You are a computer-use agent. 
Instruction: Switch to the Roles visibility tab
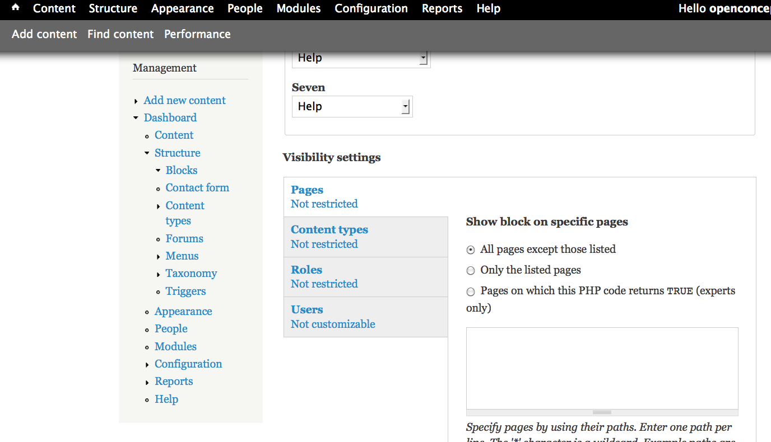coord(306,270)
